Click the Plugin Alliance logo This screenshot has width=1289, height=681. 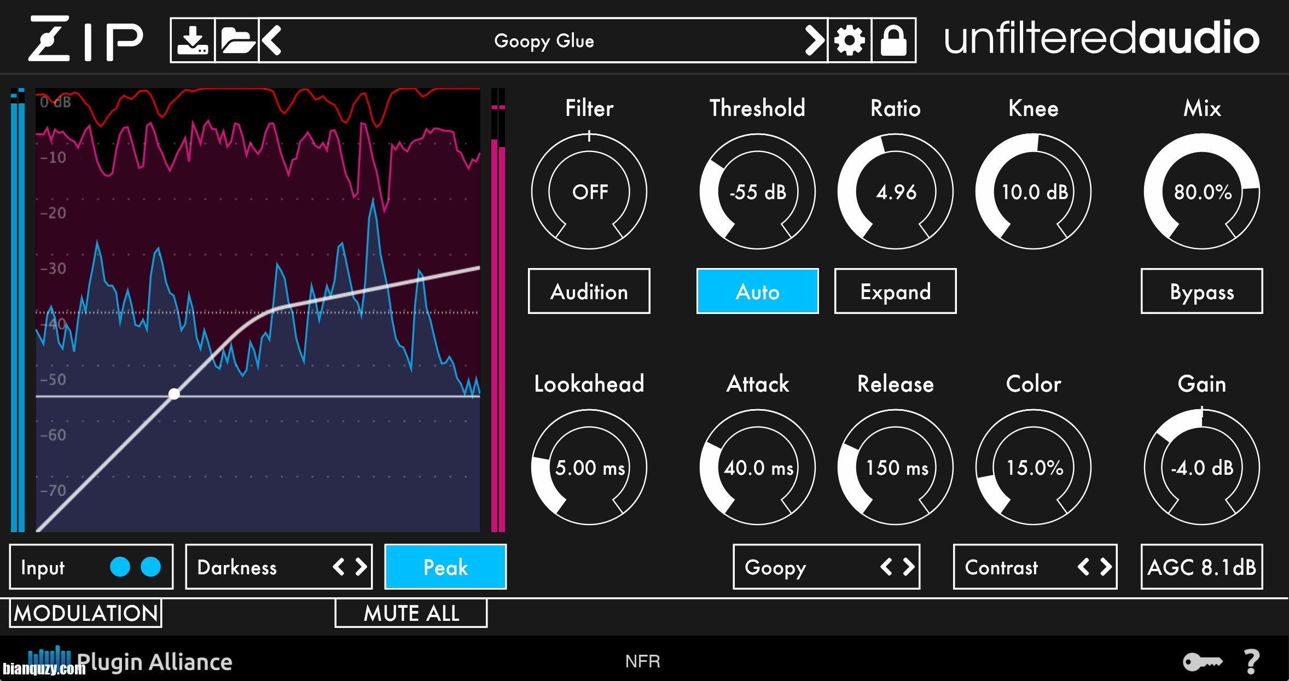point(130,661)
